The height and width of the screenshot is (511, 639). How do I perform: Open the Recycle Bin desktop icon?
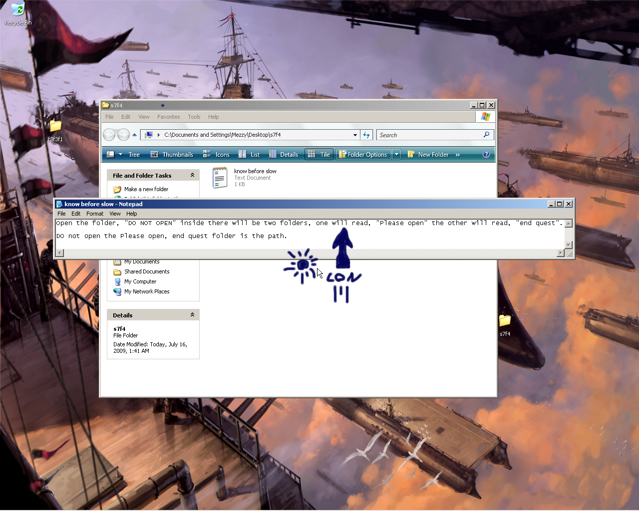click(17, 13)
